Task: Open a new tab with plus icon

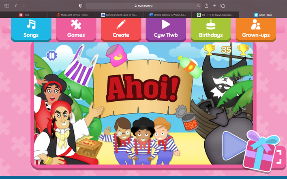Action: 214,6
